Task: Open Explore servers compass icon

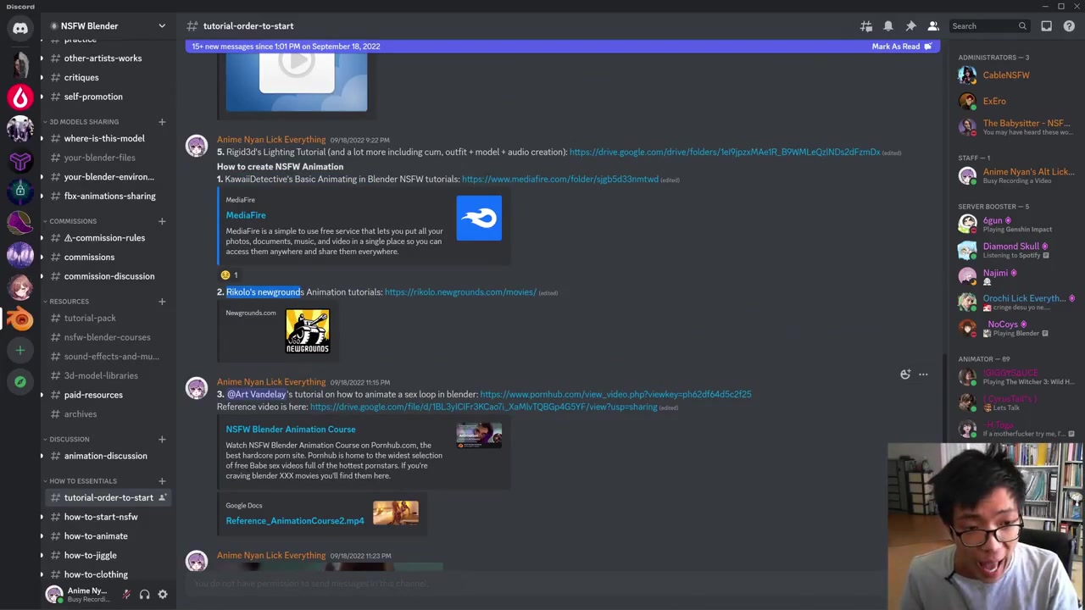Action: point(20,382)
